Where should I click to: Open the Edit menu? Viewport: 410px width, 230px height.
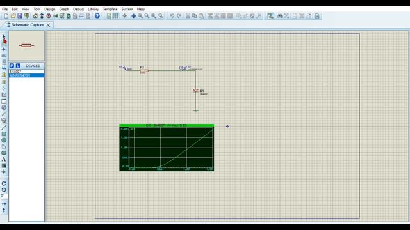point(14,9)
